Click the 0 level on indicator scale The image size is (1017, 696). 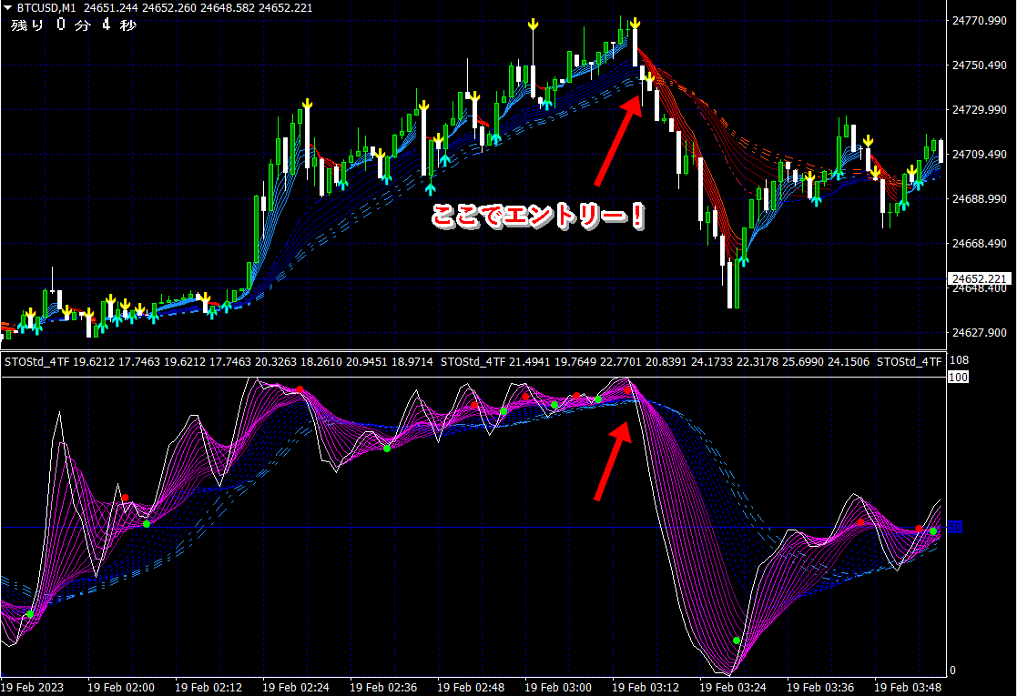click(952, 671)
